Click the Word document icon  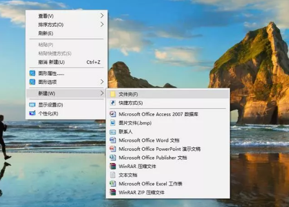click(113, 140)
